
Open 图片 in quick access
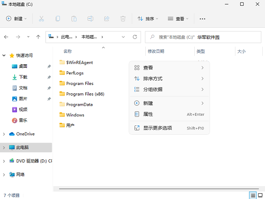pyautogui.click(x=23, y=99)
